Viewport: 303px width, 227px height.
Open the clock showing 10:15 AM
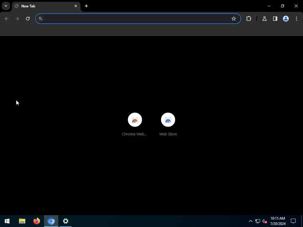(x=278, y=221)
